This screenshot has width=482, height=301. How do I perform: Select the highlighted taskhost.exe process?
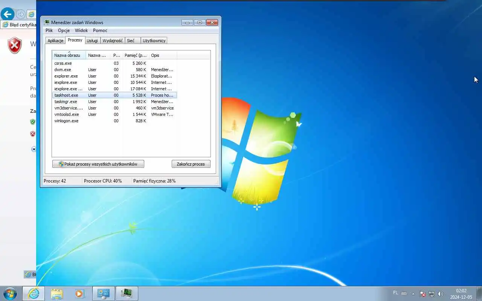[x=114, y=95]
